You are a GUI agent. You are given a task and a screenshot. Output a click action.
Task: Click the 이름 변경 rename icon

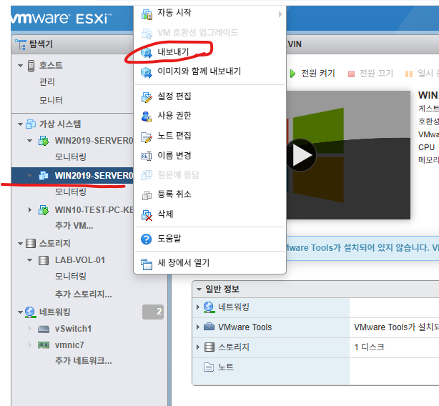coord(146,156)
